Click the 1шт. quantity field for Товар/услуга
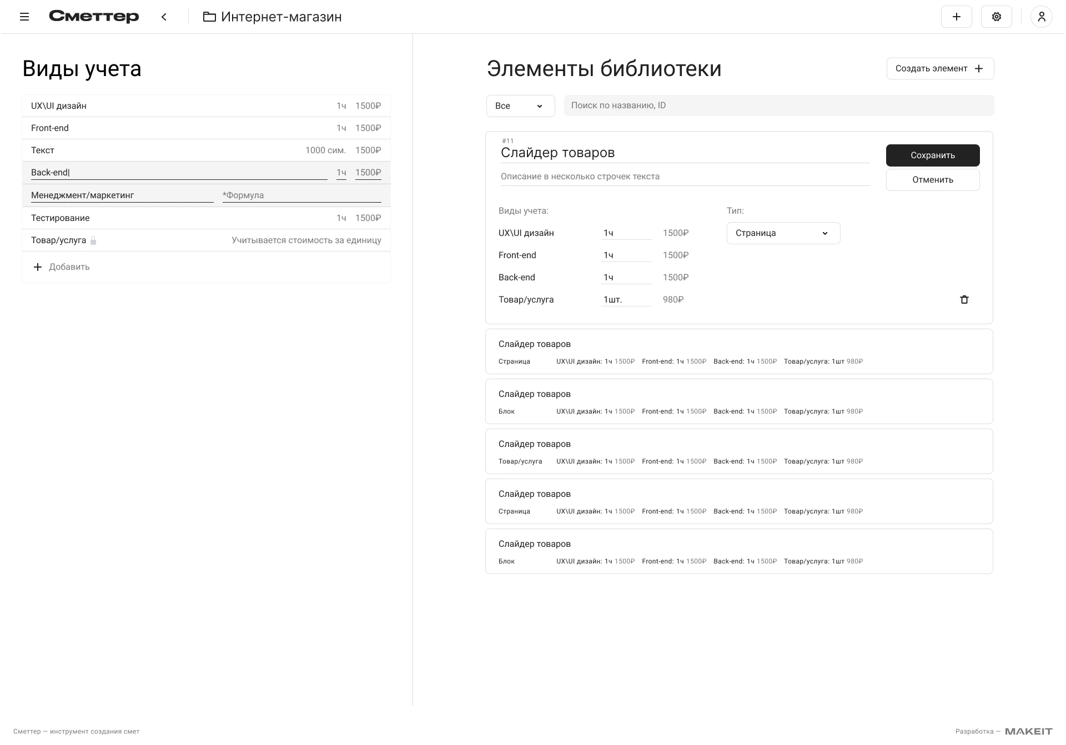1066x745 pixels. (x=626, y=300)
